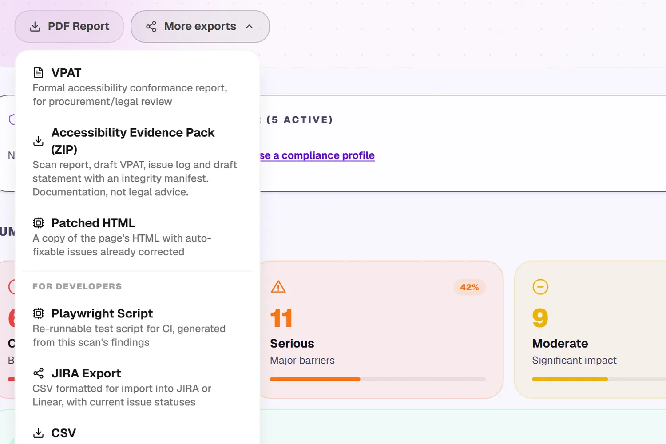Image resolution: width=666 pixels, height=444 pixels.
Task: Click the share icon in More exports
Action: pyautogui.click(x=151, y=27)
